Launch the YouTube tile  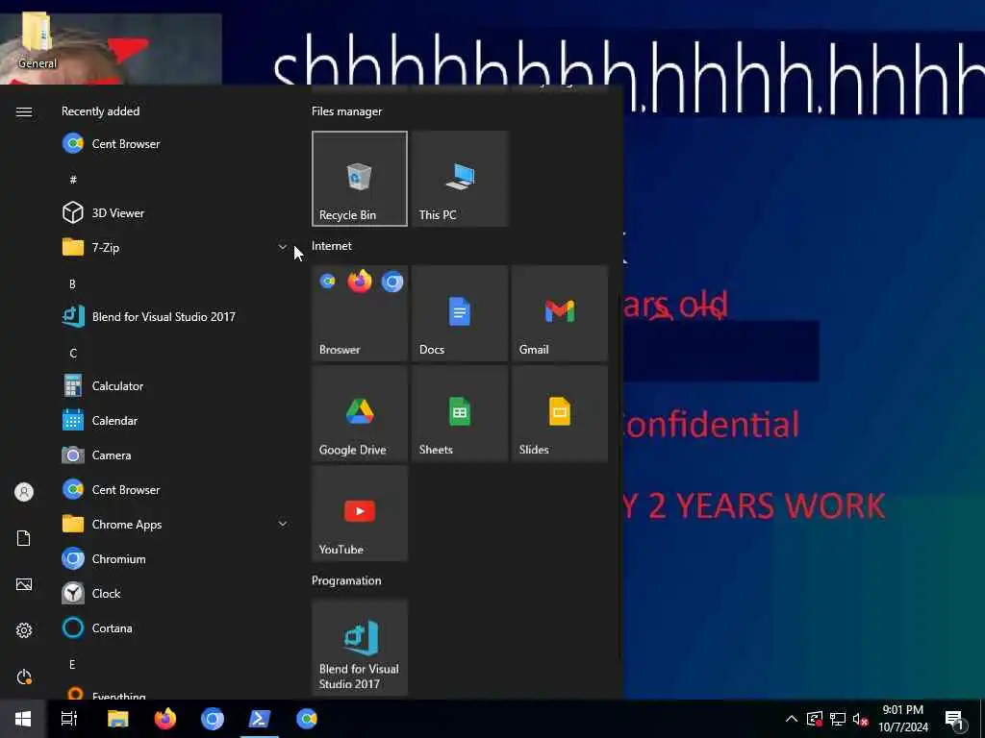point(360,513)
